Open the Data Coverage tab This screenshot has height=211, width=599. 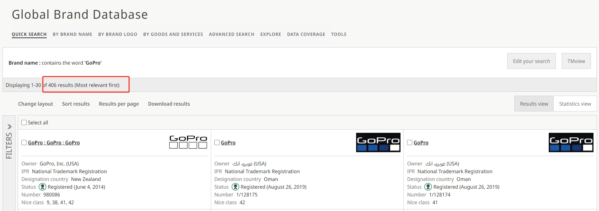[x=306, y=34]
